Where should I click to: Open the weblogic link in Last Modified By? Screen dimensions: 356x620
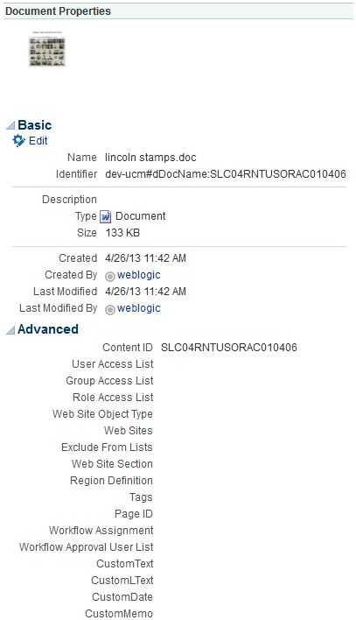coord(139,308)
